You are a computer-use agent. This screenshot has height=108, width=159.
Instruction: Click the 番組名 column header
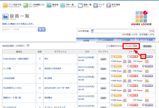click(19, 52)
